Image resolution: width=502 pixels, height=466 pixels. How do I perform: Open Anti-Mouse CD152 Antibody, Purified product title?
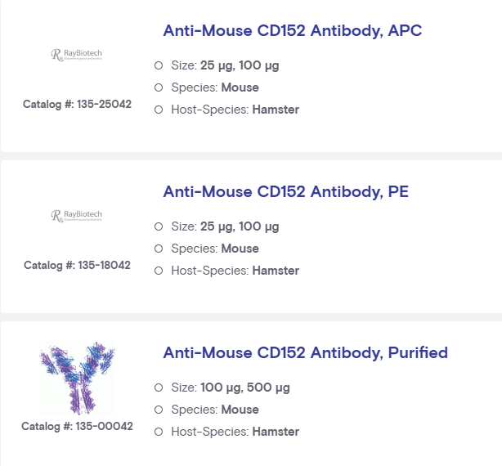[x=305, y=353]
